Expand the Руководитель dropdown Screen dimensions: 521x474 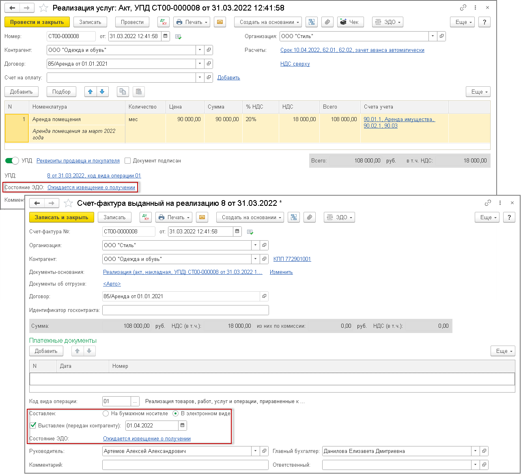255,451
